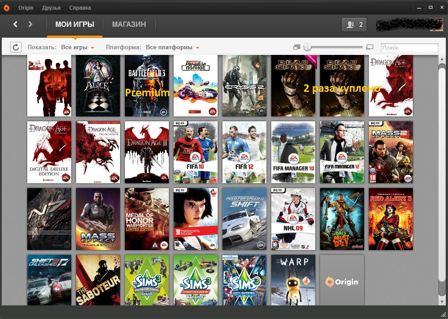Select Sims 3 Скоростной режим cover
448x319 pixels.
(x=196, y=280)
